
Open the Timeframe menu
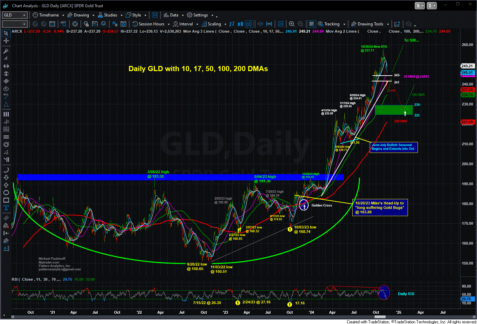46,15
